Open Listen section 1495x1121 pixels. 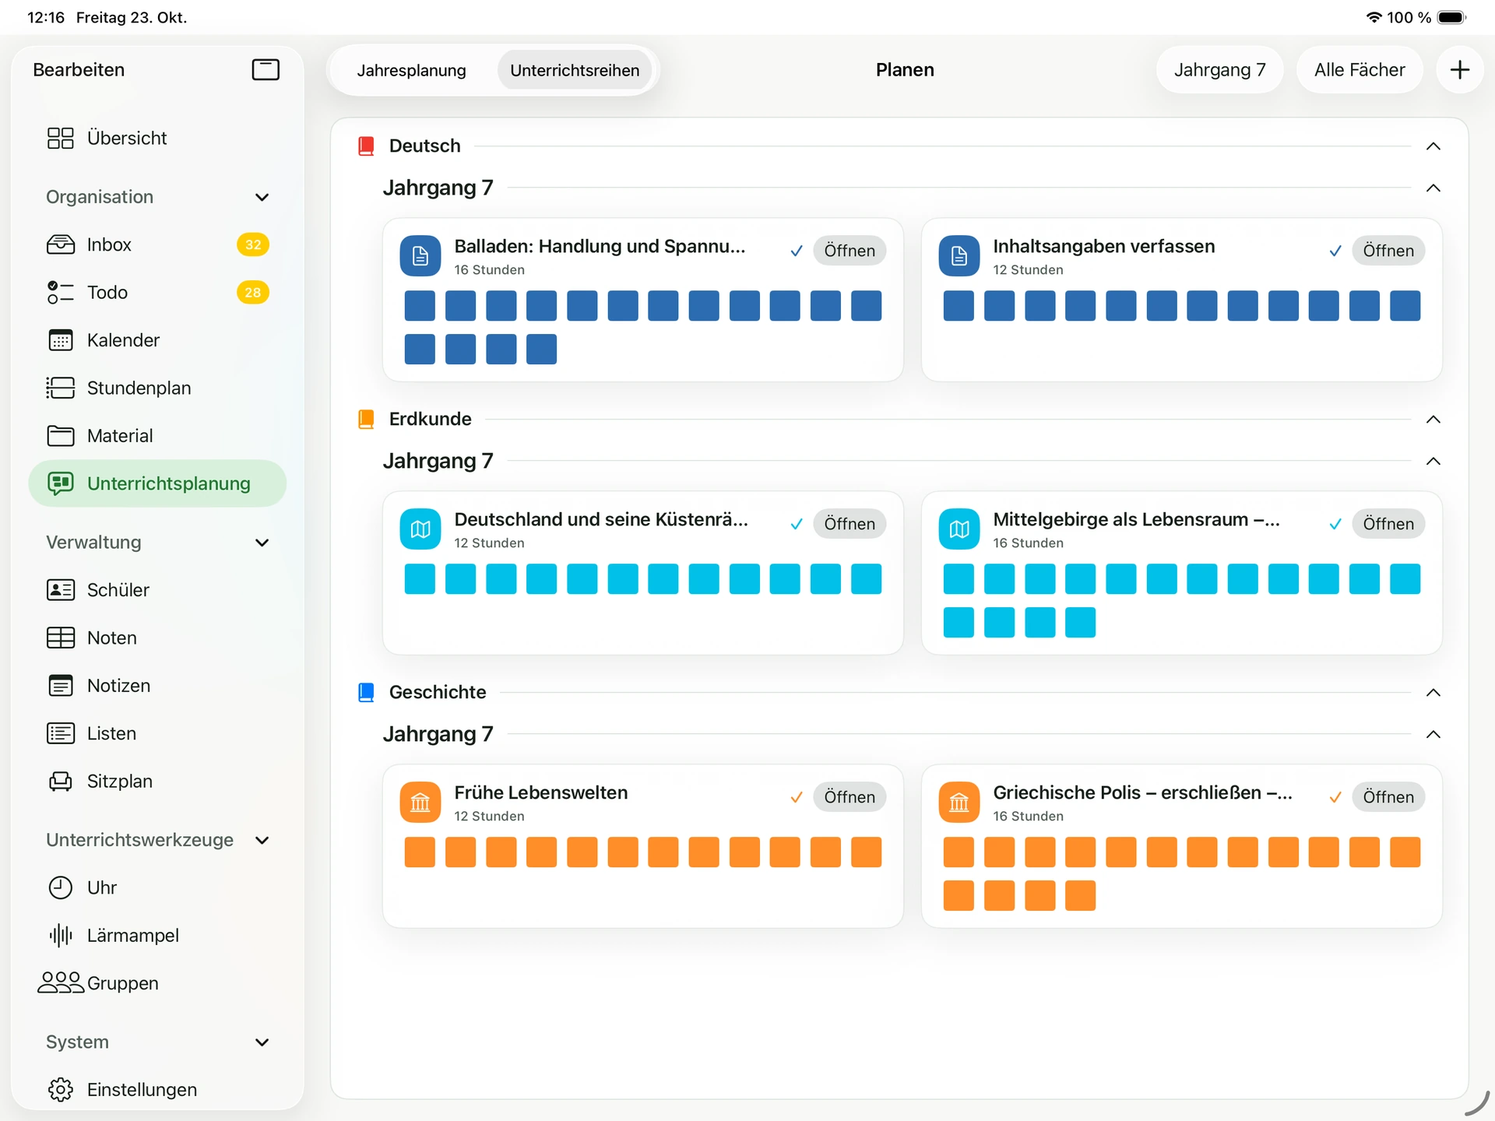[157, 733]
